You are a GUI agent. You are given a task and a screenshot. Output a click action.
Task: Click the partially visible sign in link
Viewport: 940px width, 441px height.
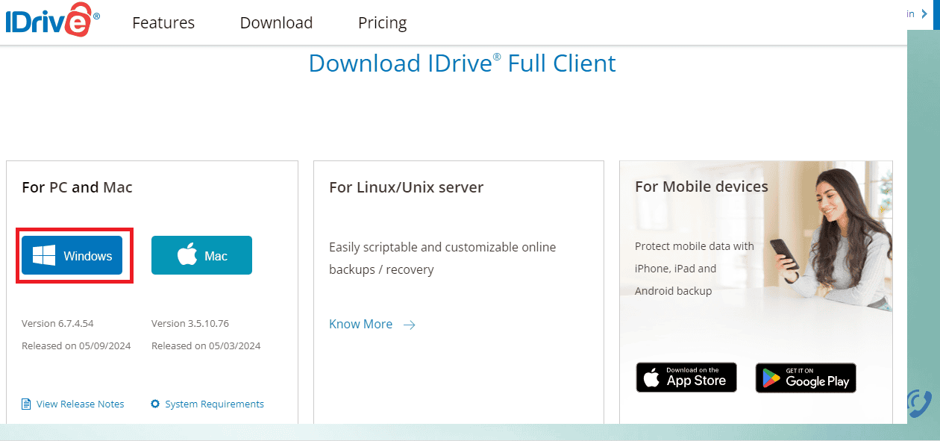click(910, 14)
